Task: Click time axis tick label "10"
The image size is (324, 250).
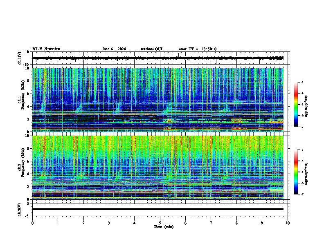Action: pos(288,223)
